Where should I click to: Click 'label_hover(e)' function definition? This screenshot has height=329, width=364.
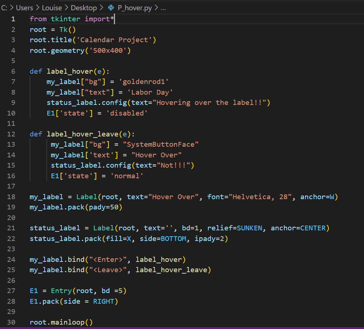[x=76, y=72]
